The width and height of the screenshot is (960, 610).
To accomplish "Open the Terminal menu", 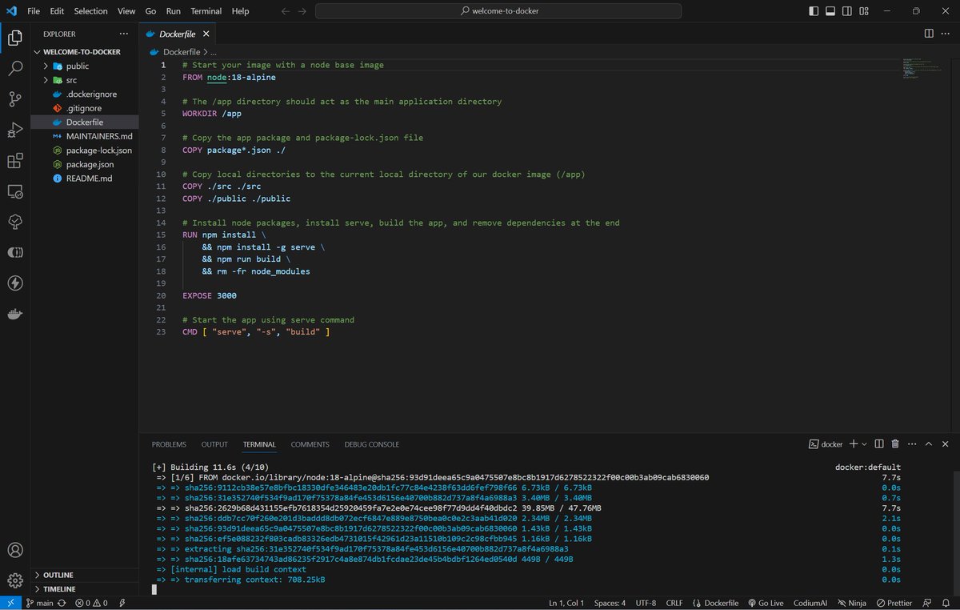I will pos(206,11).
